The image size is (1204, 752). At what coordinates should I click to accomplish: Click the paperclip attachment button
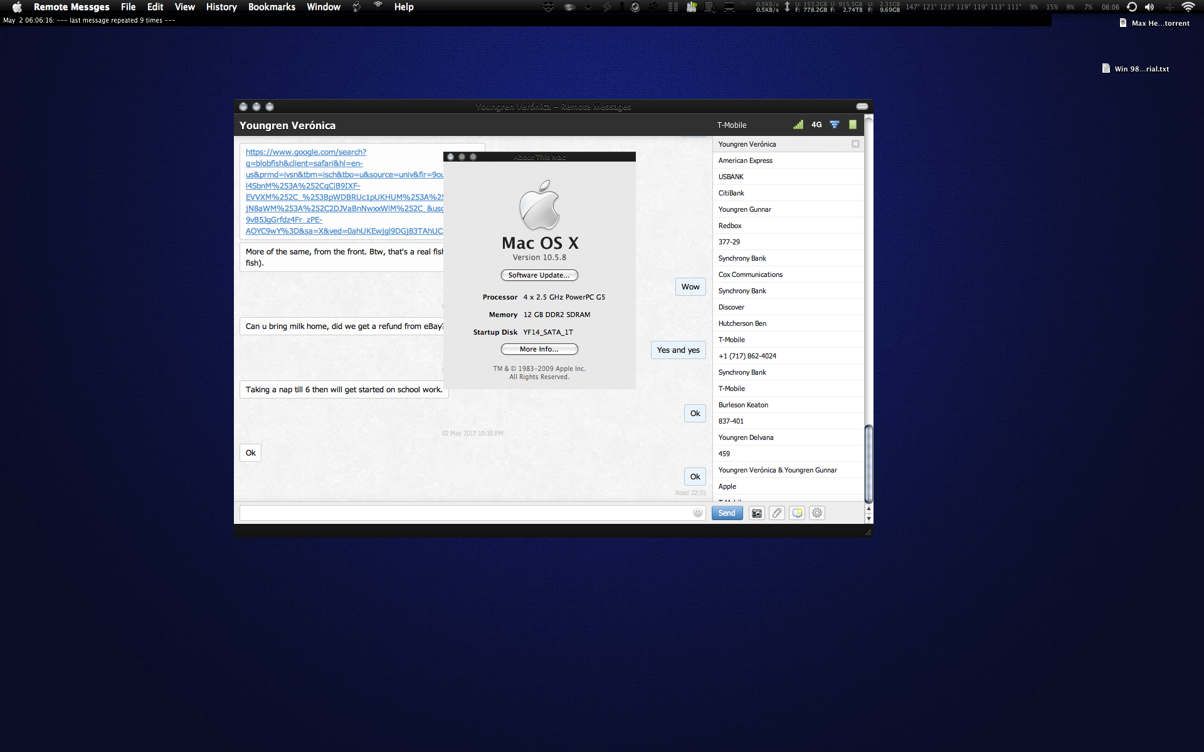pos(777,513)
